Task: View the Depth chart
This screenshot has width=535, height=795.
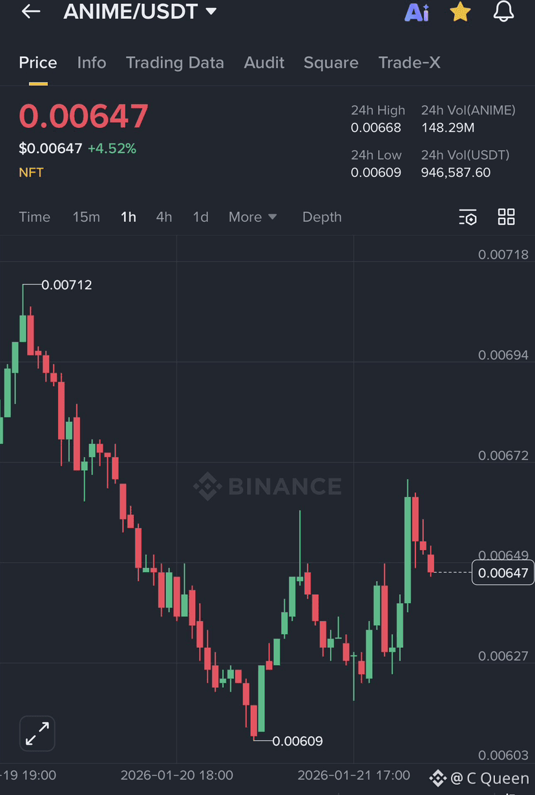Action: [322, 217]
